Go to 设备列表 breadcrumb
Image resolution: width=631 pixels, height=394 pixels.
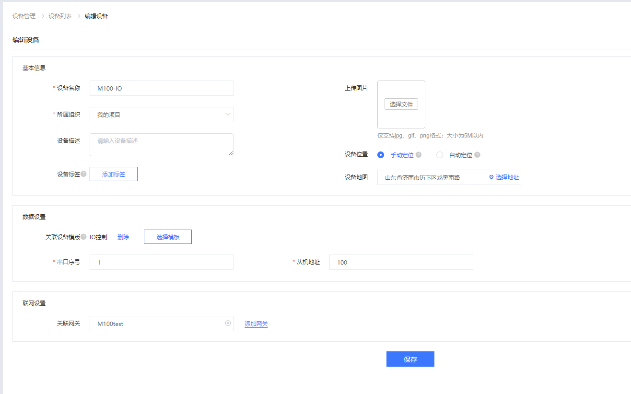click(x=60, y=16)
